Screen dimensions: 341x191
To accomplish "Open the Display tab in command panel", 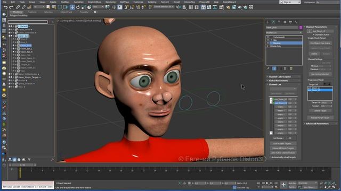I will point(290,22).
